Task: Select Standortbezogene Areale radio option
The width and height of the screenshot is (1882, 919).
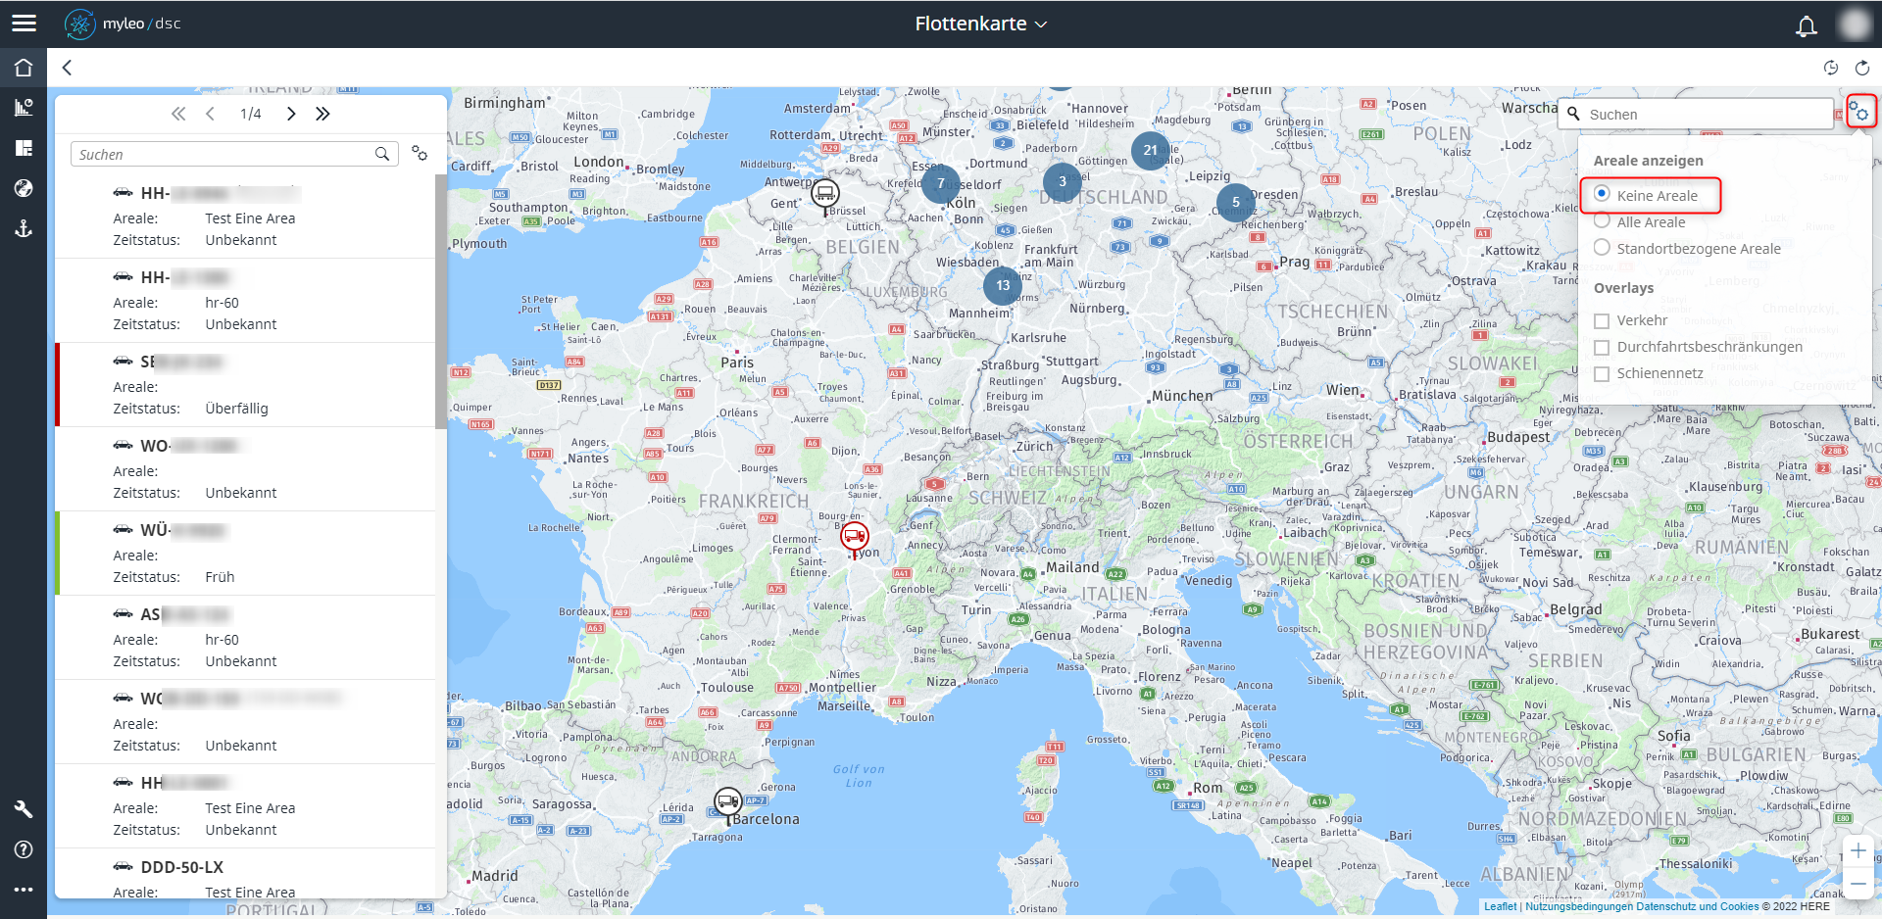Action: coord(1602,247)
